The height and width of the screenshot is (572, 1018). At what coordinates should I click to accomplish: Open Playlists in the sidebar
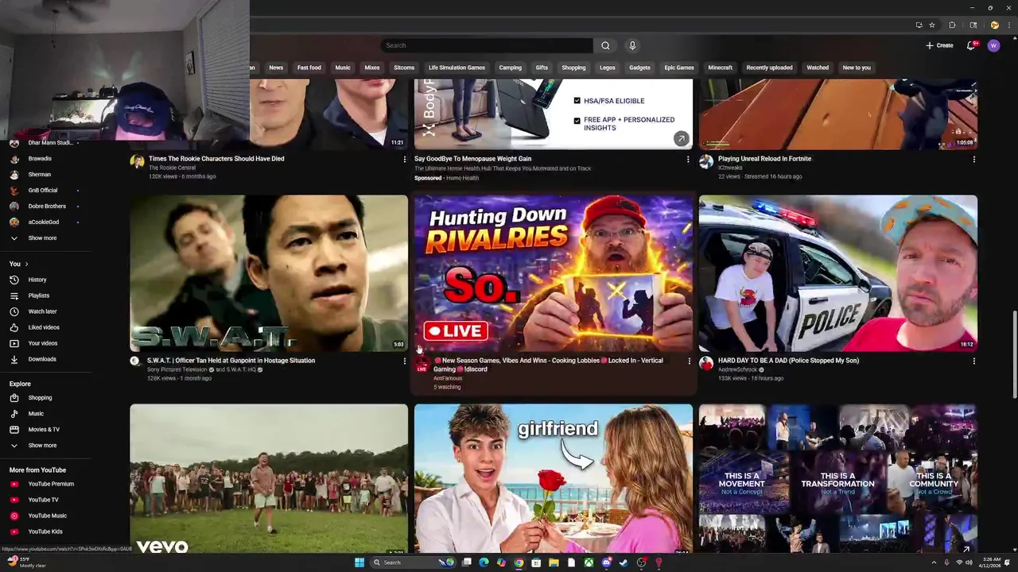(x=38, y=296)
